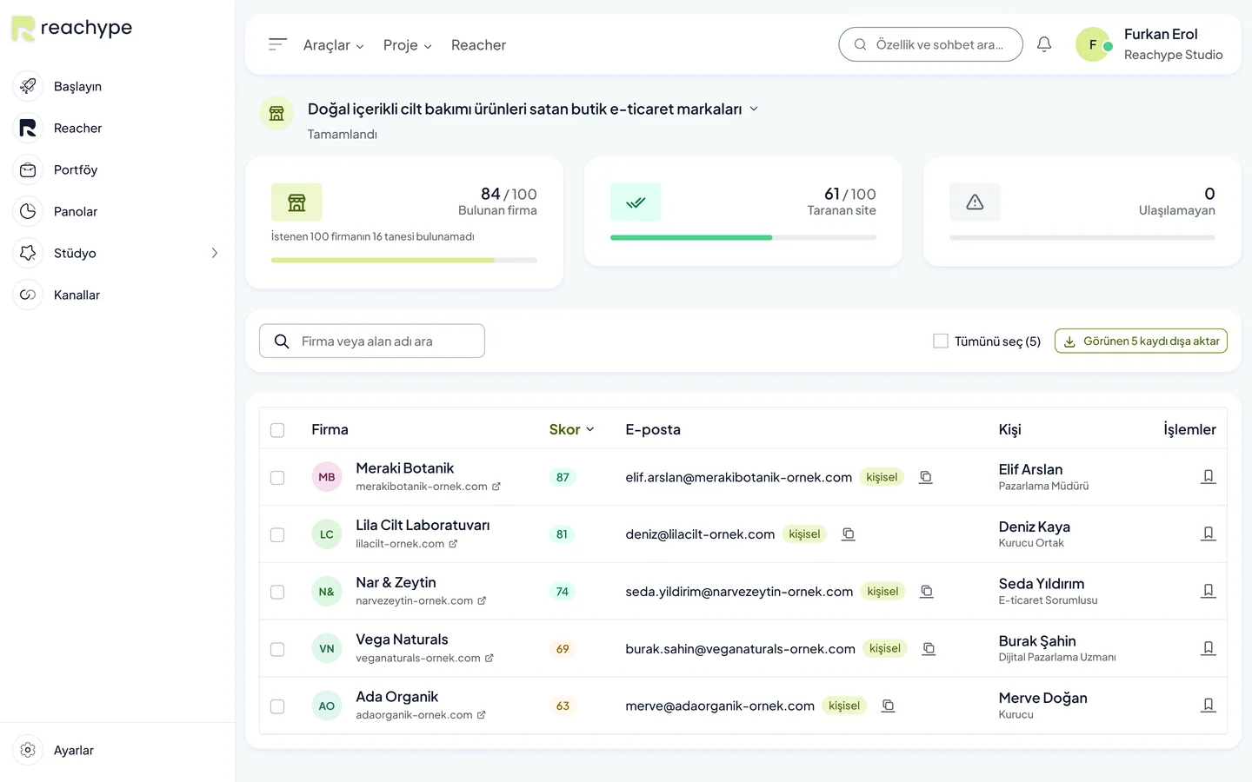Copy deniz@lilacilt-ornek.com email
This screenshot has height=782, width=1252.
click(849, 534)
